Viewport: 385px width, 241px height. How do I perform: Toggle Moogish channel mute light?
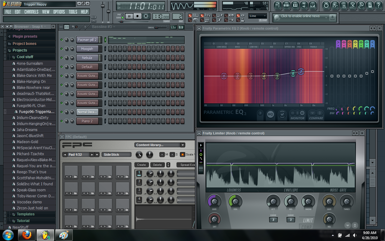[x=61, y=49]
